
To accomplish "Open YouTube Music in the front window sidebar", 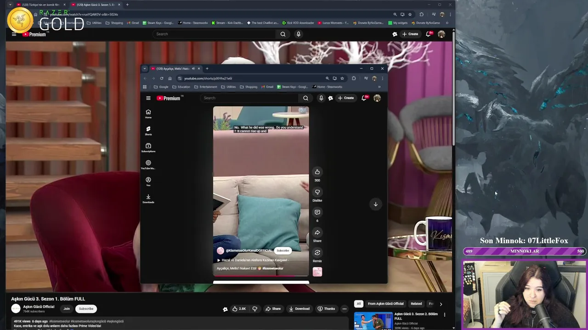I will point(148,165).
